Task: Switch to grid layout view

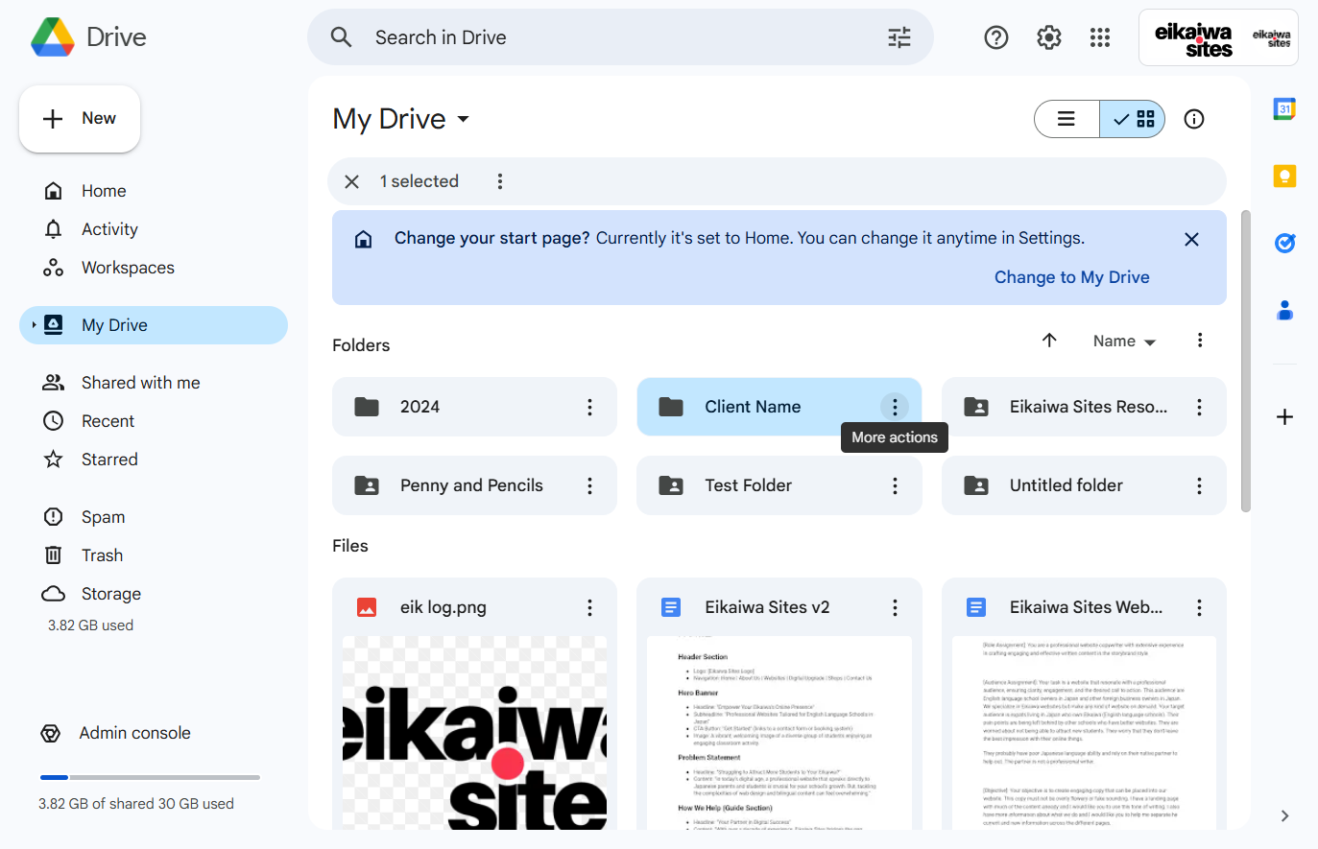Action: coord(1133,119)
